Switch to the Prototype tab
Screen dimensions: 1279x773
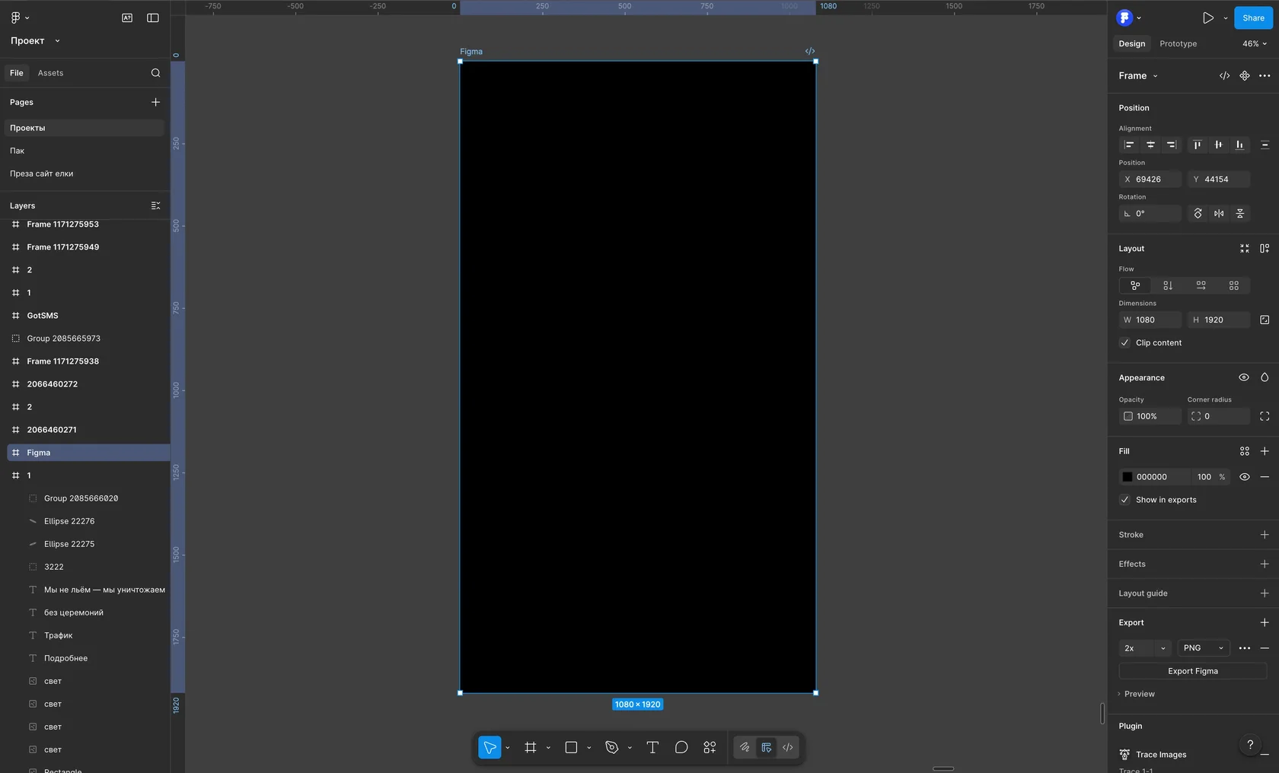(1178, 43)
